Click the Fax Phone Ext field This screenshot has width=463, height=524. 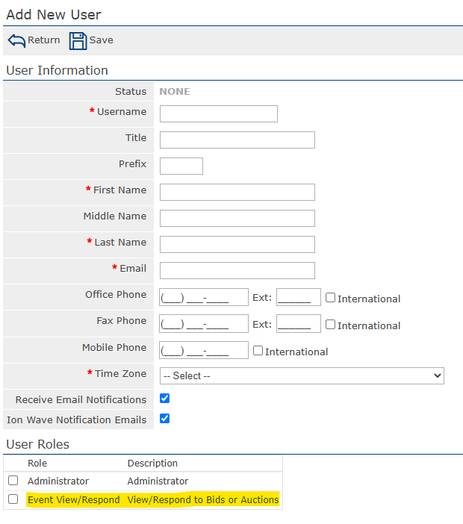point(299,323)
